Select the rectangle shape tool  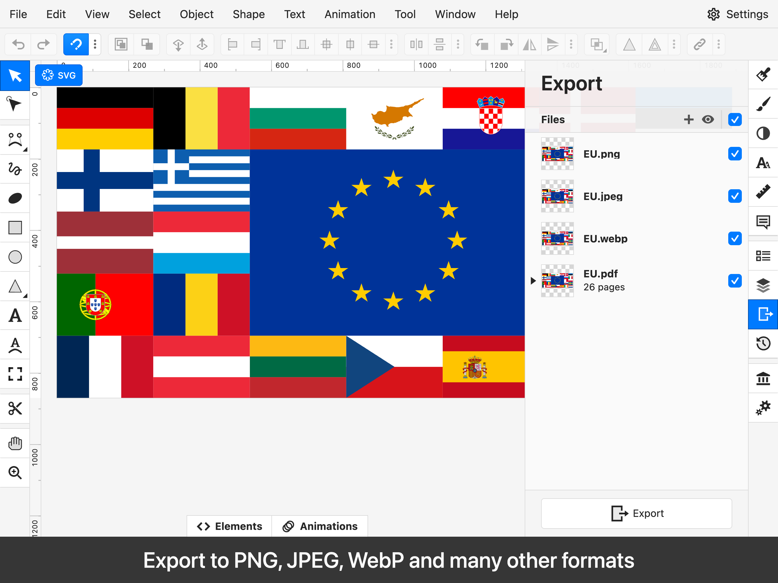pyautogui.click(x=15, y=228)
